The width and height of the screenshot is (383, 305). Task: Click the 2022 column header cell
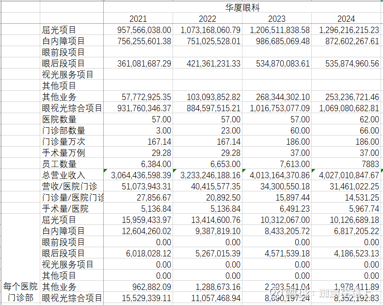(x=207, y=18)
